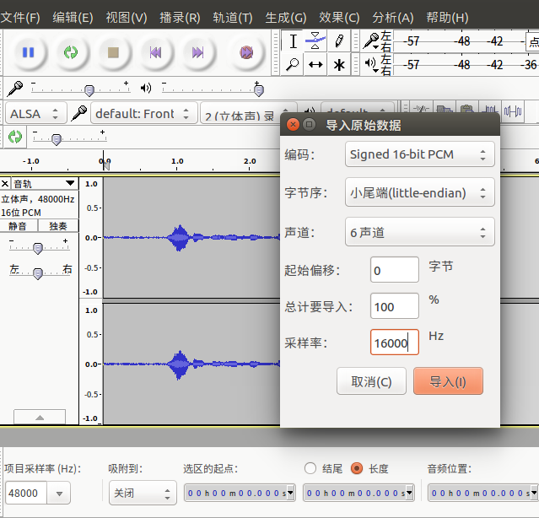Click the Silence audio toolbar icon
539x518 pixels.
coord(513,111)
